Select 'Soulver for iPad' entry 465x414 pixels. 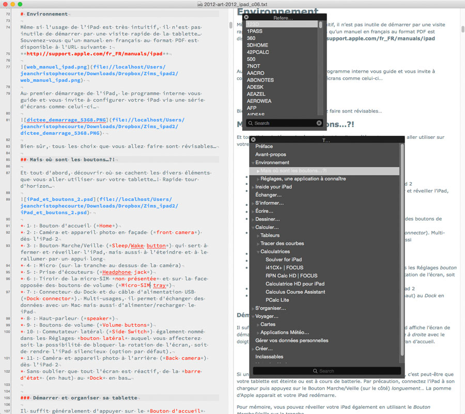pyautogui.click(x=284, y=260)
